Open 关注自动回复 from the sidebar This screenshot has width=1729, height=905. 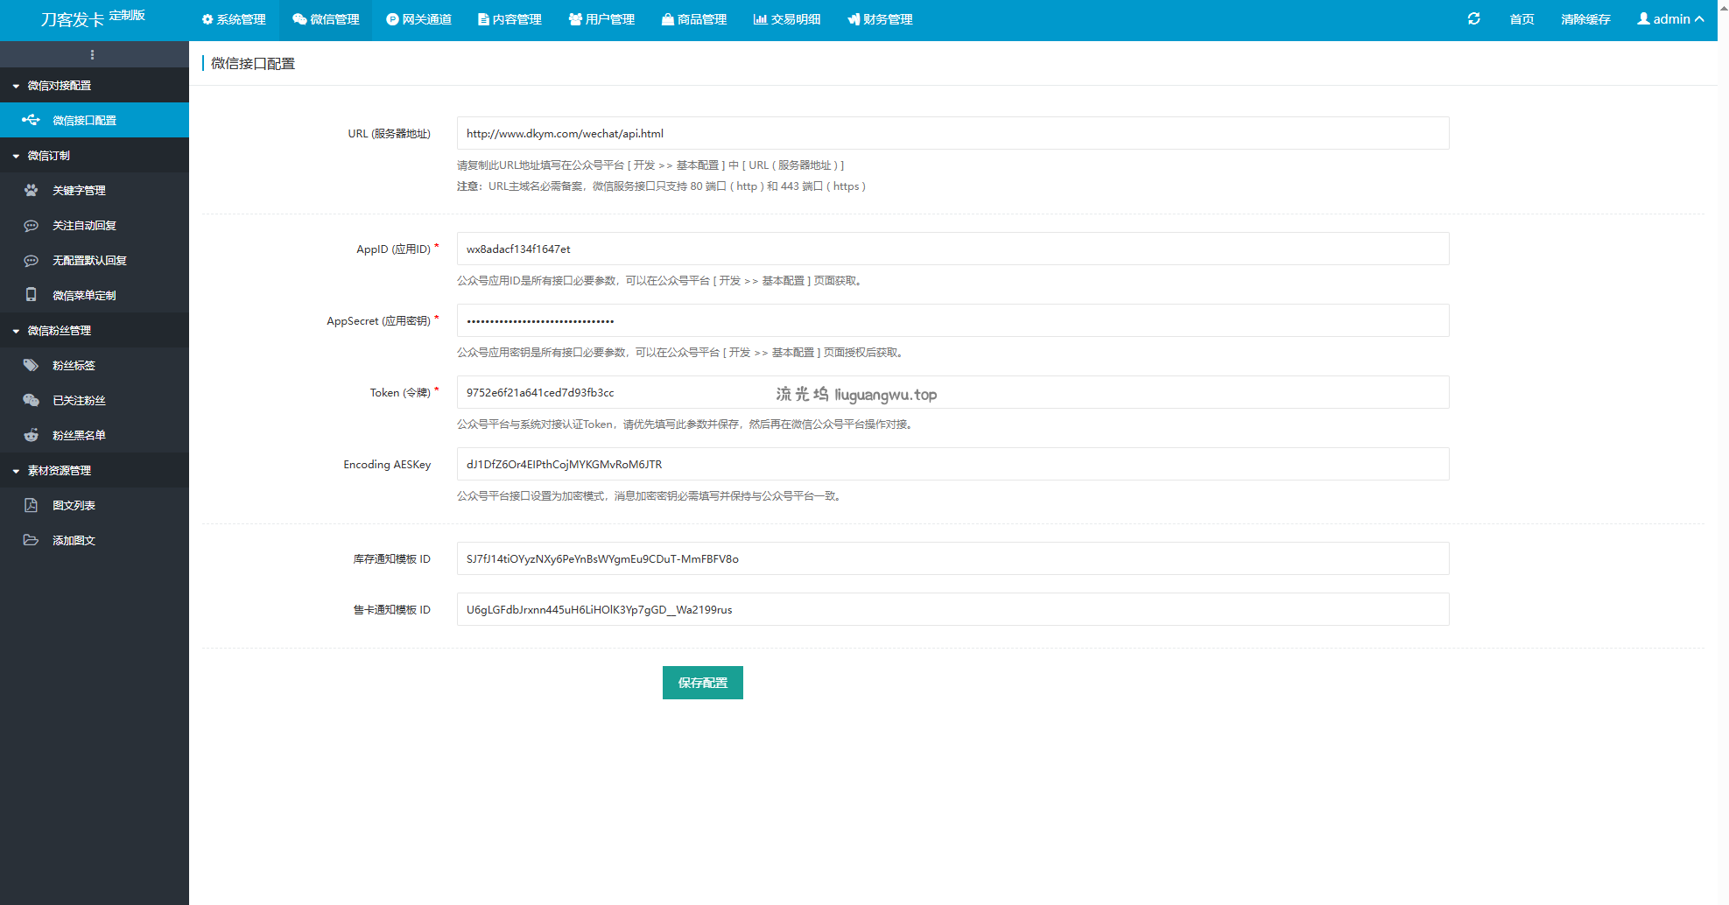84,225
